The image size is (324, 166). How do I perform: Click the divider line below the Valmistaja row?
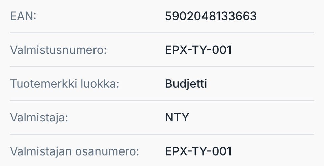tap(162, 134)
